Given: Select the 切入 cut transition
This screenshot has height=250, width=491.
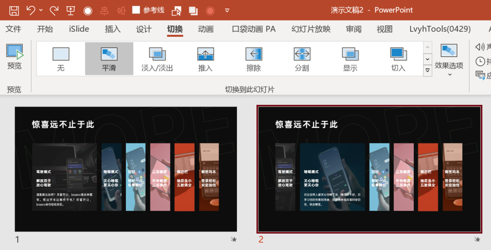Looking at the screenshot, I should [x=398, y=59].
